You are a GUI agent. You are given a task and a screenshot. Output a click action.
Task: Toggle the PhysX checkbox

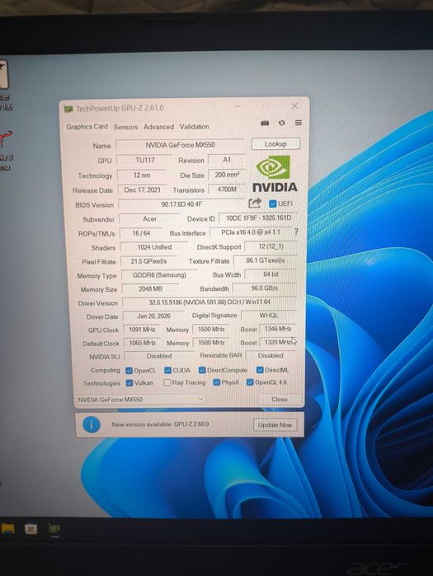click(x=216, y=382)
